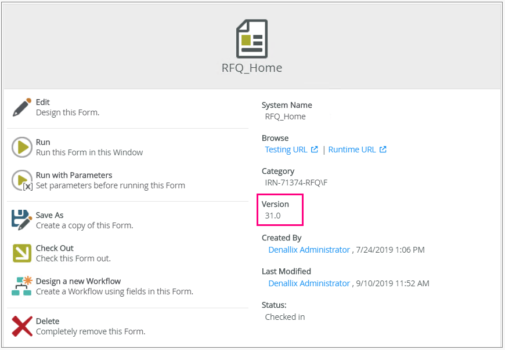Viewport: 505px width, 350px height.
Task: Select the Save As option text
Action: (49, 215)
